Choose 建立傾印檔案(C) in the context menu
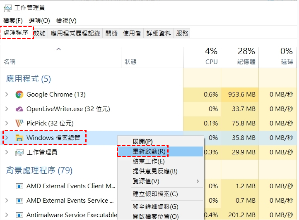 (x=161, y=194)
